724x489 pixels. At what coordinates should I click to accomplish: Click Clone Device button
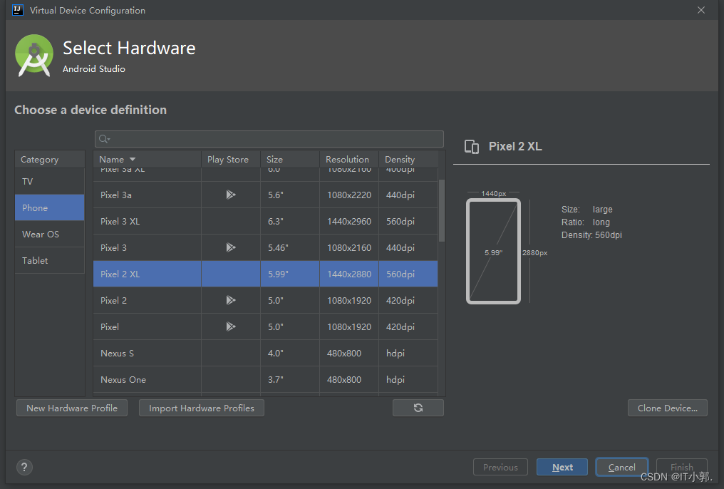[667, 408]
